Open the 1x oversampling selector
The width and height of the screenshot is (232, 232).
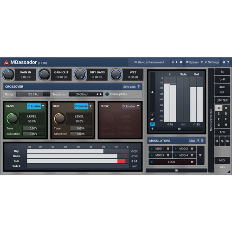pyautogui.click(x=222, y=72)
